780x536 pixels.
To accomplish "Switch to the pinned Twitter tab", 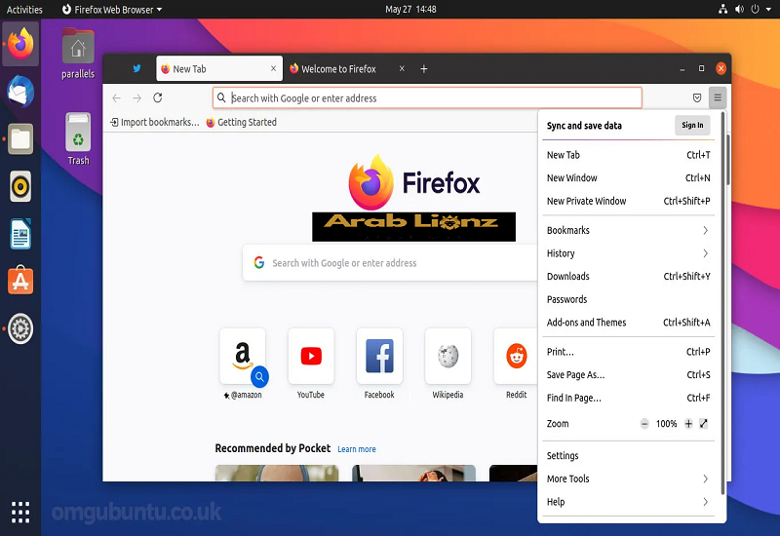I will (136, 68).
